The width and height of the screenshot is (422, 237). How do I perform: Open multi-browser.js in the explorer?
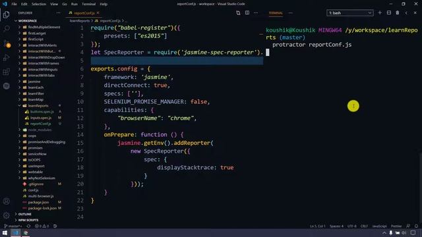tap(41, 196)
